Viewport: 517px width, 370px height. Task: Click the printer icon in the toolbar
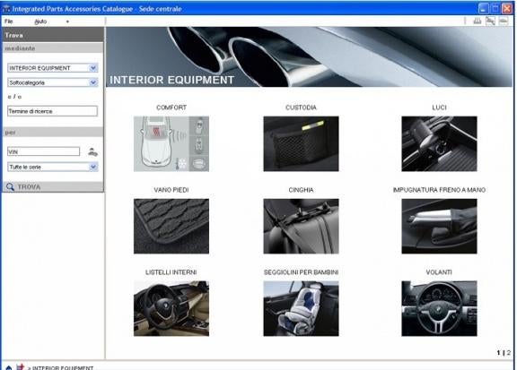point(478,22)
